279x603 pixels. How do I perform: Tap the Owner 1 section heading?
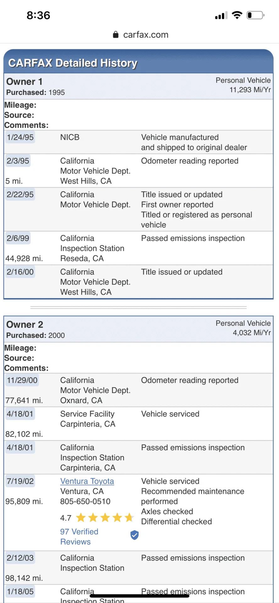coord(24,82)
